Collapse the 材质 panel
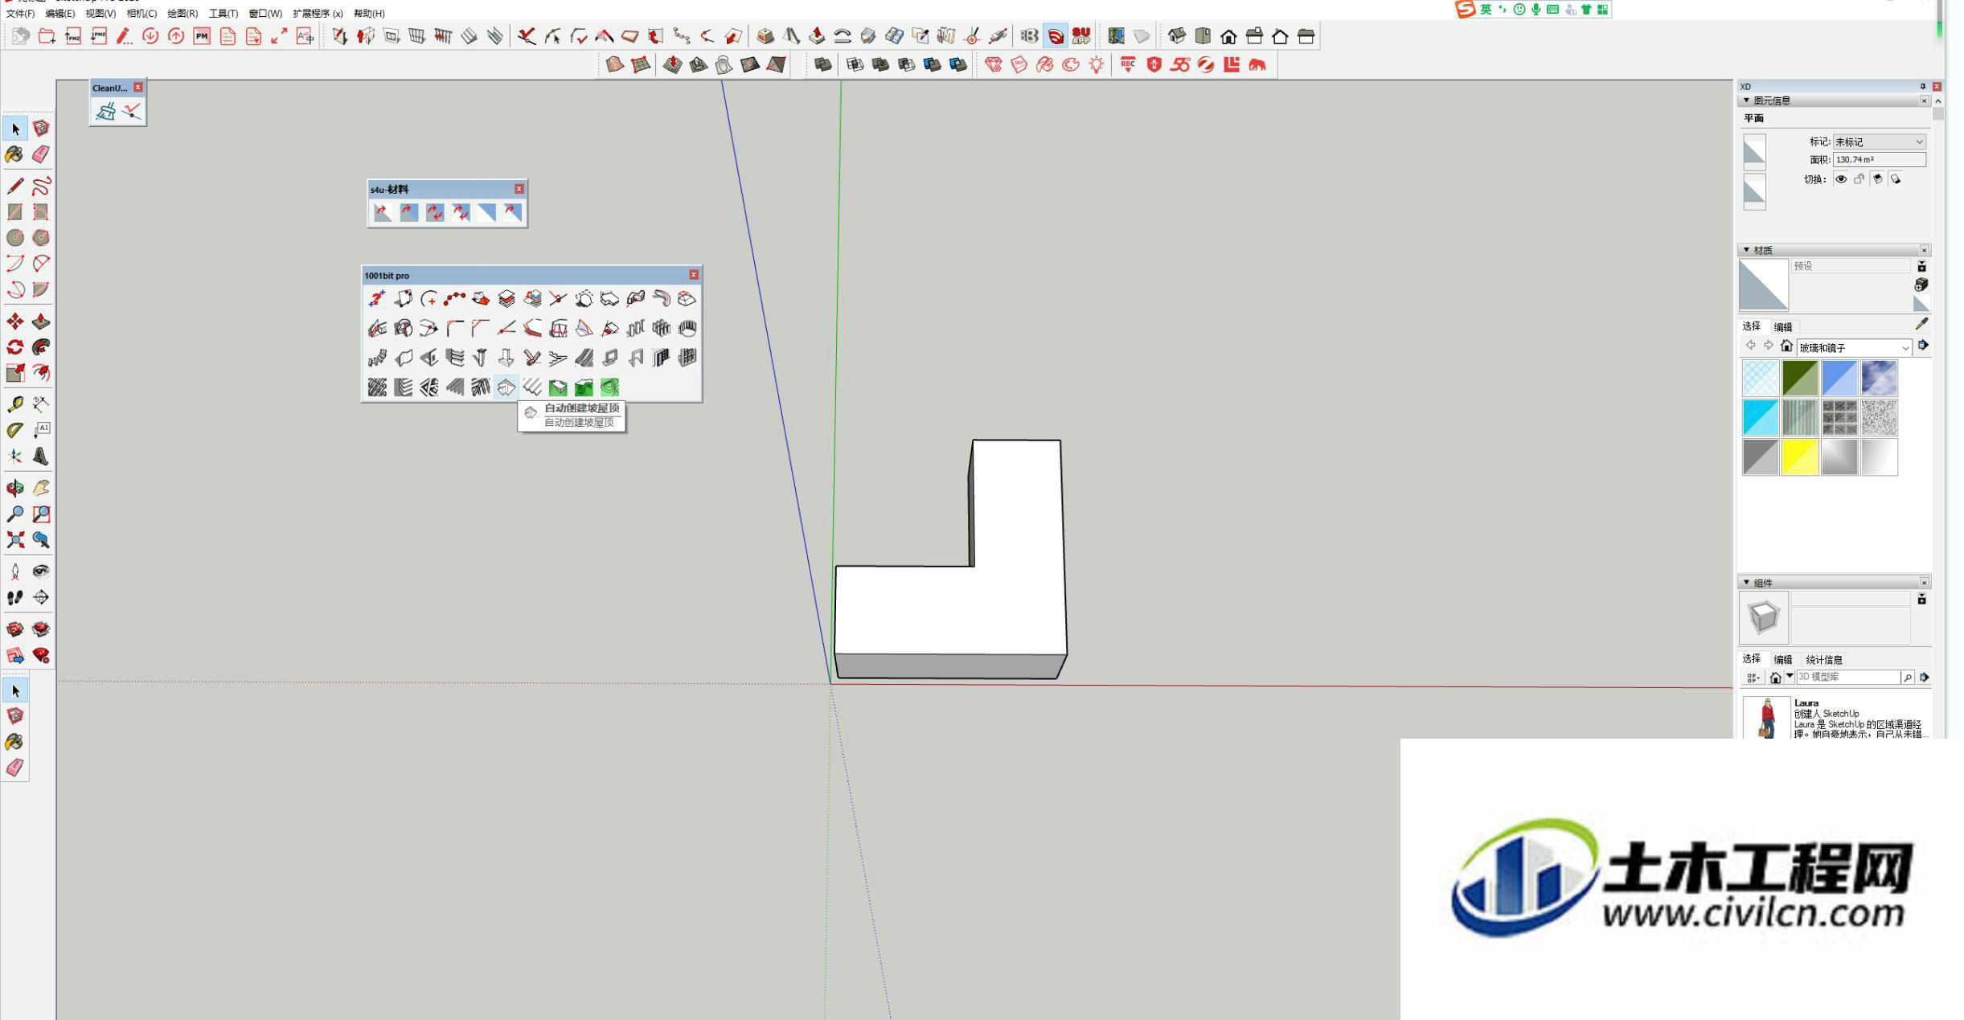The image size is (1964, 1020). point(1746,250)
